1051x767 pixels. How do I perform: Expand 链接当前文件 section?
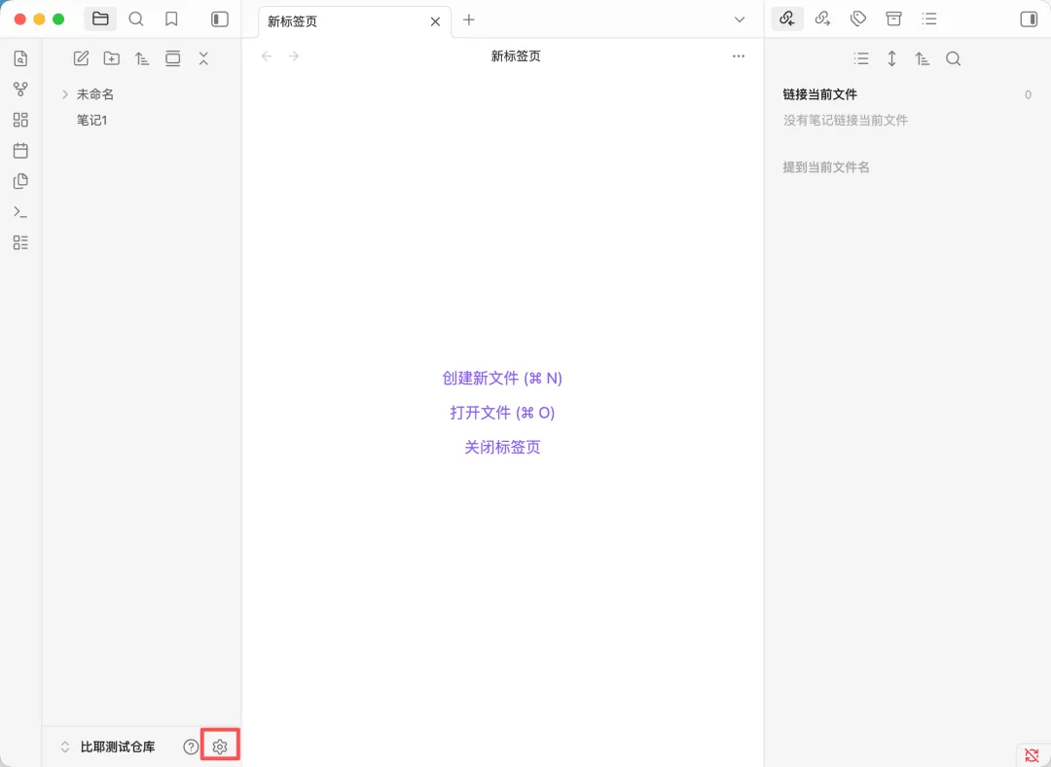pyautogui.click(x=819, y=94)
